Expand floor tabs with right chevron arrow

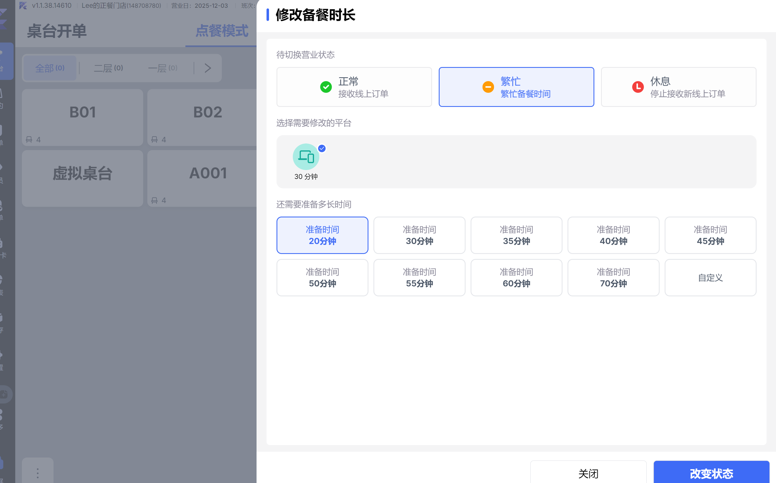click(208, 68)
